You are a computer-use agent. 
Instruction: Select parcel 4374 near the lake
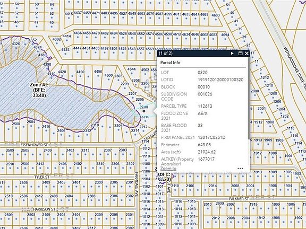(x=38, y=47)
